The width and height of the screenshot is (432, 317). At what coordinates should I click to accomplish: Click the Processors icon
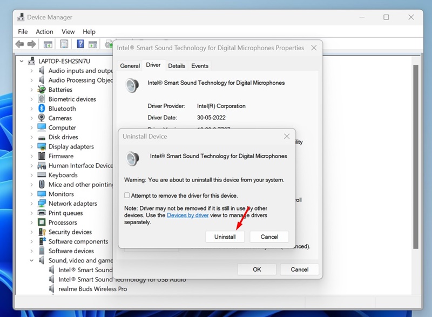click(42, 222)
